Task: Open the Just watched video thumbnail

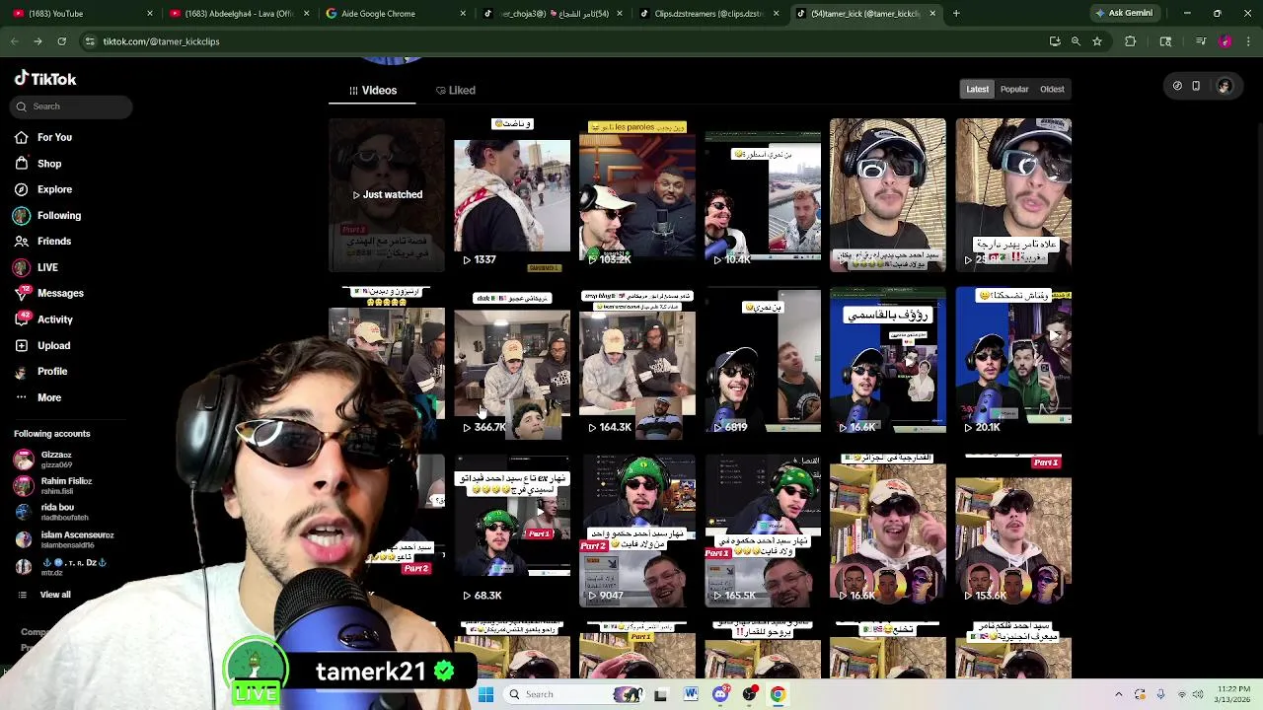Action: pos(387,195)
